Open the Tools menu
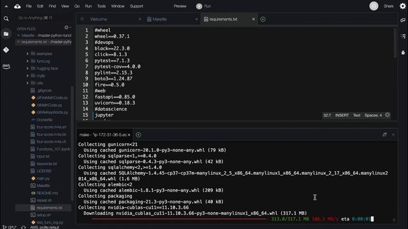This screenshot has width=408, height=229. [101, 6]
